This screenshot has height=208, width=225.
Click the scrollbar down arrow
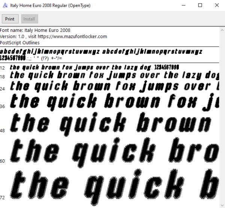[222, 205]
